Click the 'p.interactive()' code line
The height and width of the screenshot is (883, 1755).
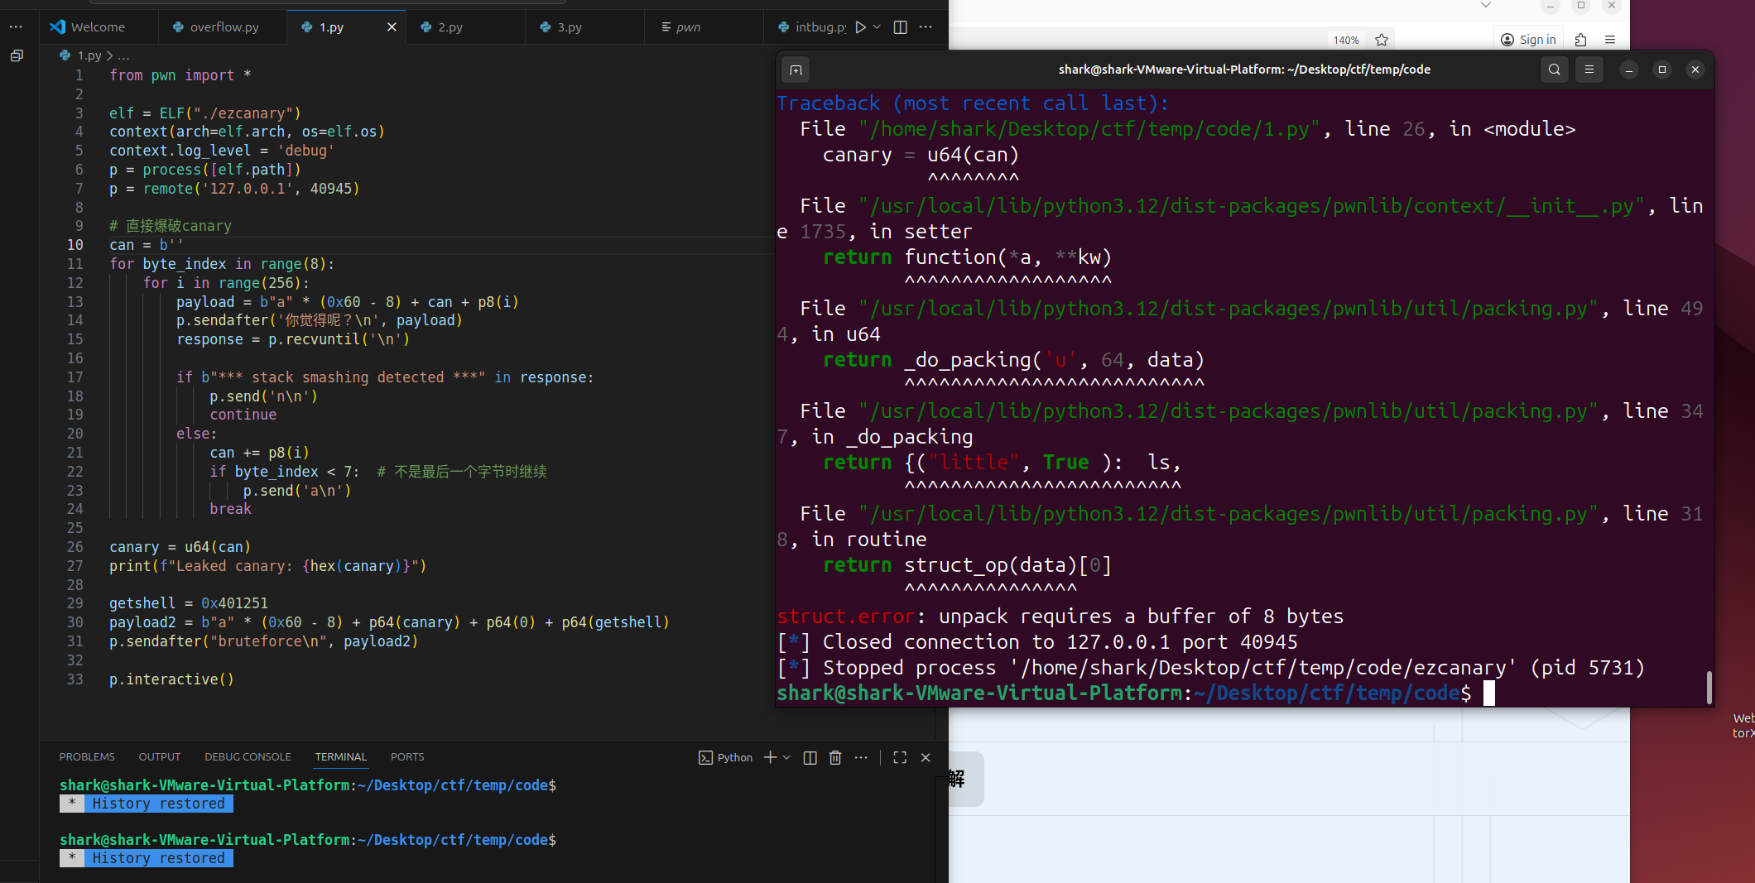click(171, 679)
